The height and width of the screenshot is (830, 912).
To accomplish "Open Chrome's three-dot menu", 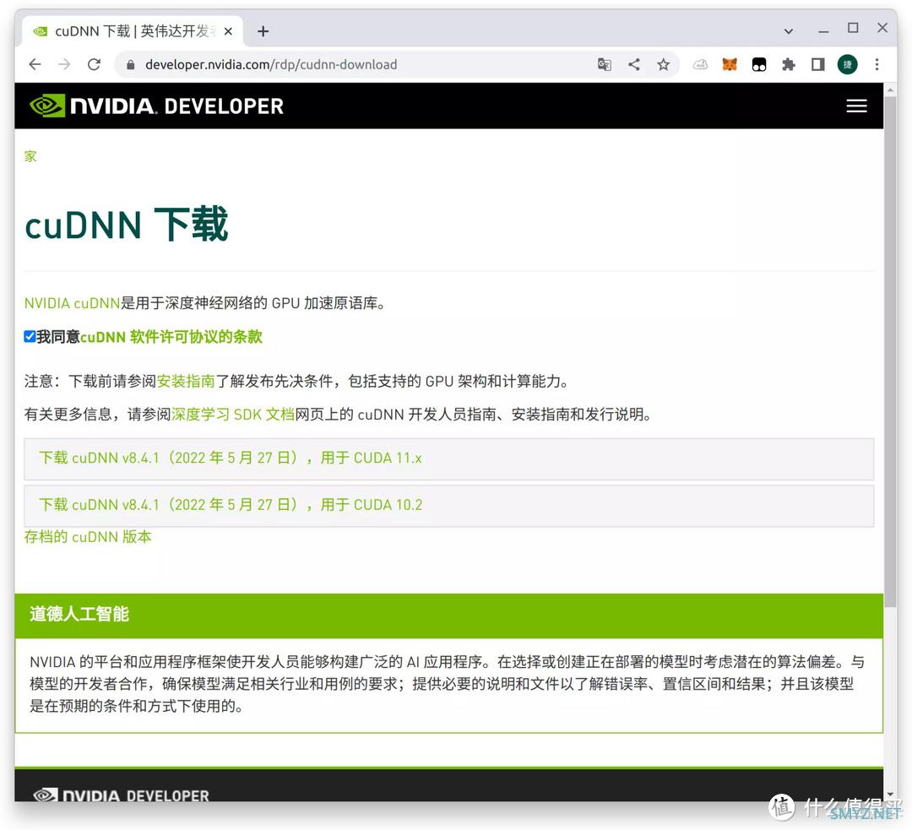I will 877,64.
